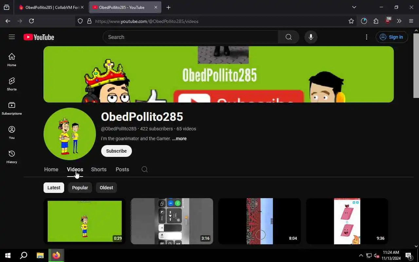Play the 9:36 video thumbnail
Screen dimensions: 419x262
tap(347, 221)
